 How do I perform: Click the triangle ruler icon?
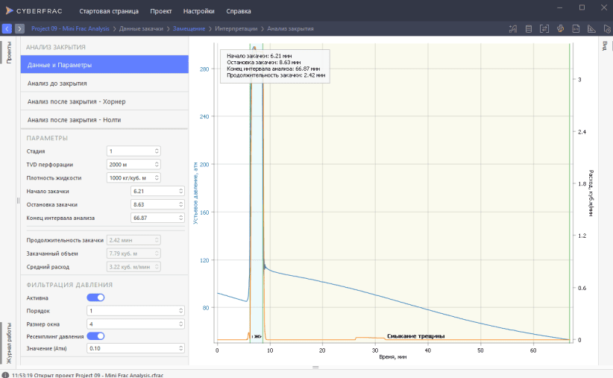[x=590, y=28]
